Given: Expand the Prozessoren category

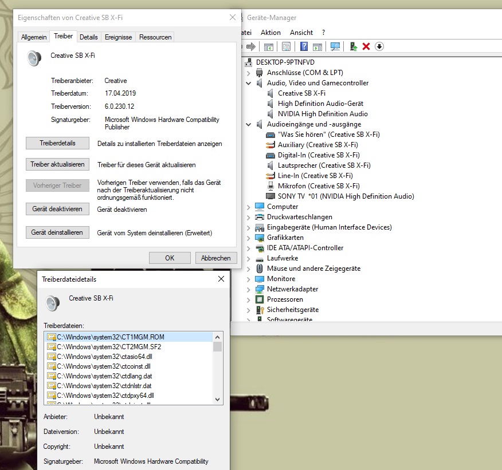Looking at the screenshot, I should 249,300.
